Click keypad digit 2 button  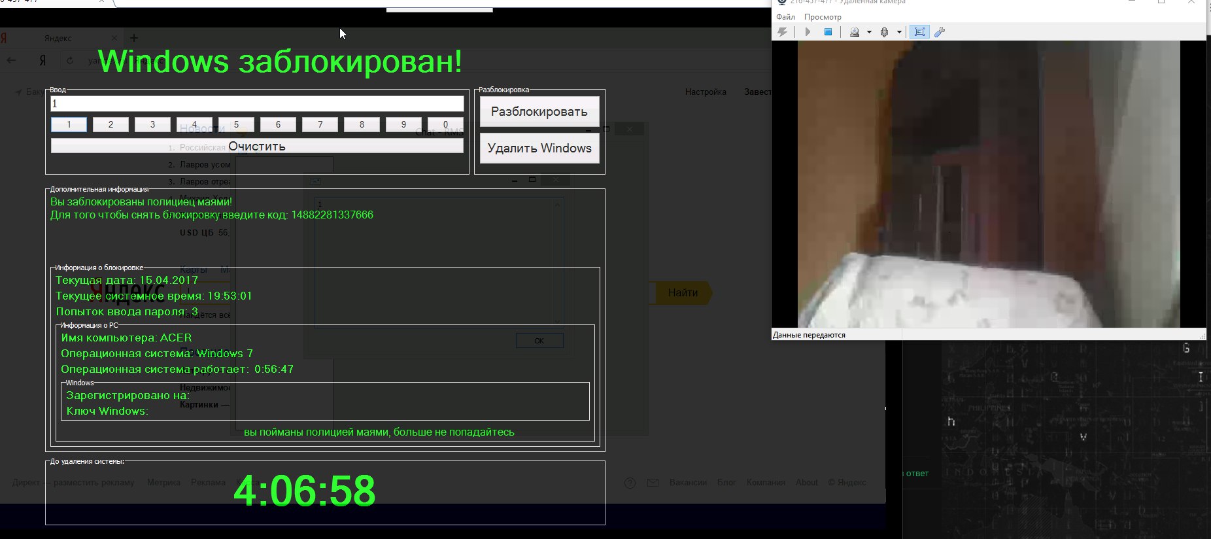[x=111, y=124]
